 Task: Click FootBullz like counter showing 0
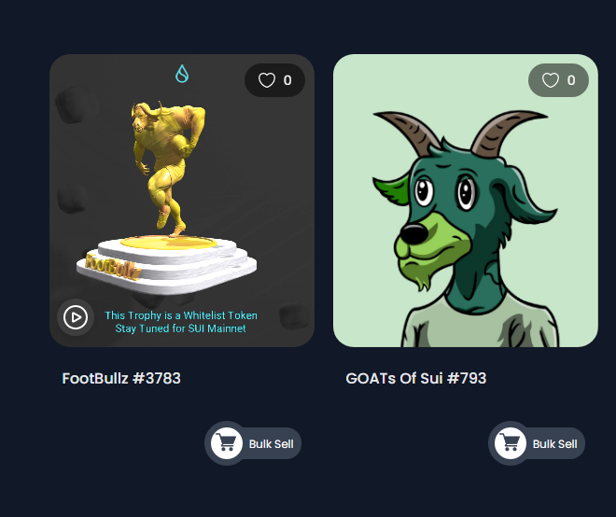[287, 80]
